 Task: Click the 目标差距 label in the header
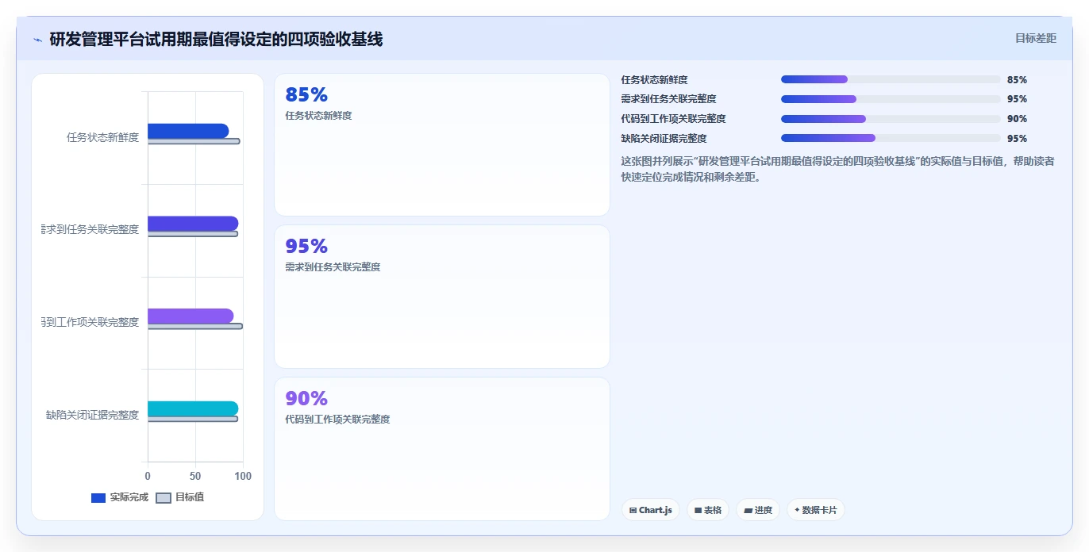1036,38
